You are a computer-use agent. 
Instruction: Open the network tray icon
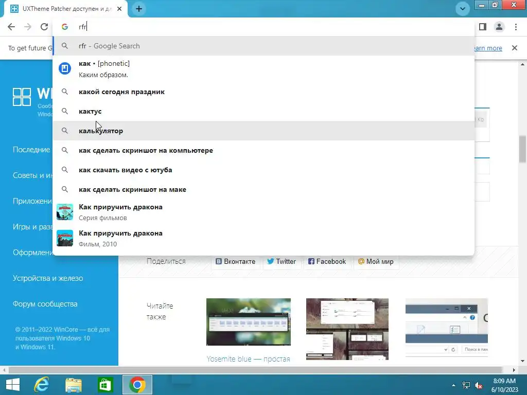466,385
